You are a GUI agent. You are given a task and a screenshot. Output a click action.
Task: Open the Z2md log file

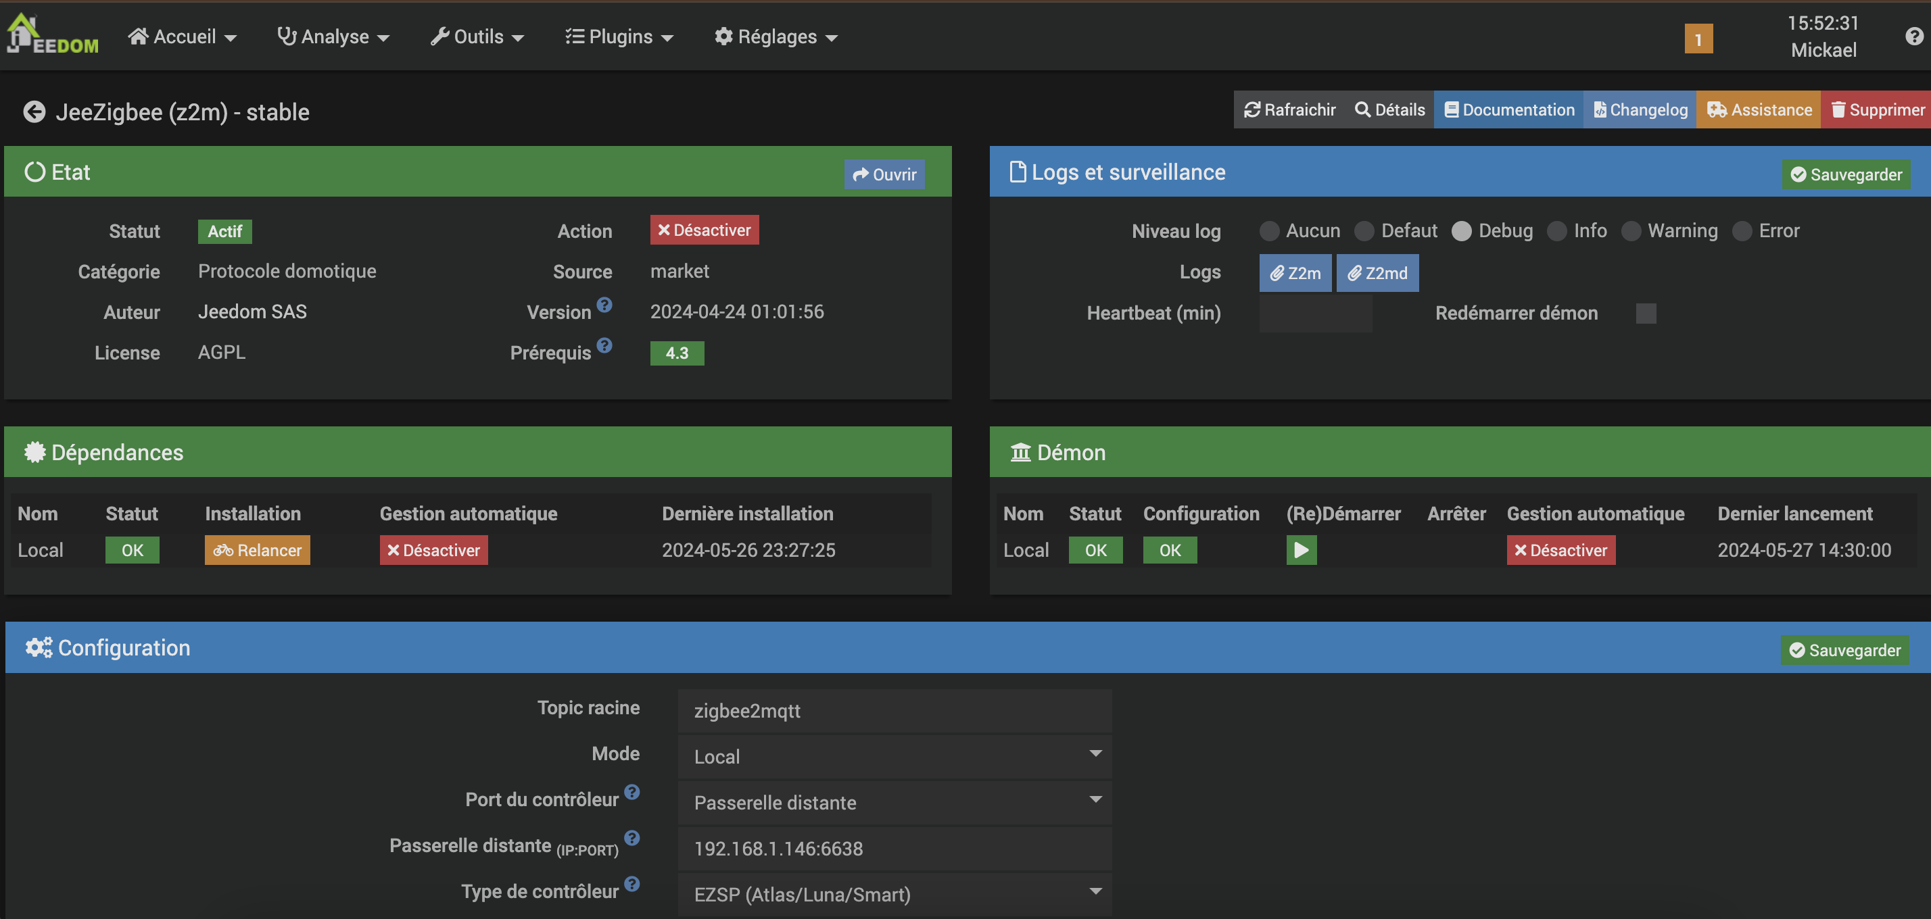[1377, 274]
